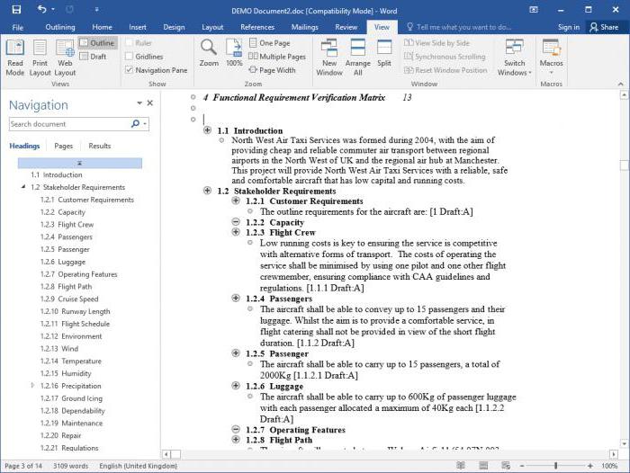Switch to Web Layout view
The height and width of the screenshot is (473, 630).
pyautogui.click(x=65, y=58)
